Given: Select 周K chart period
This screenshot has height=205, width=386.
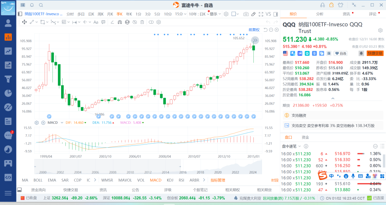Looking at the screenshot, I should pyautogui.click(x=100, y=14).
